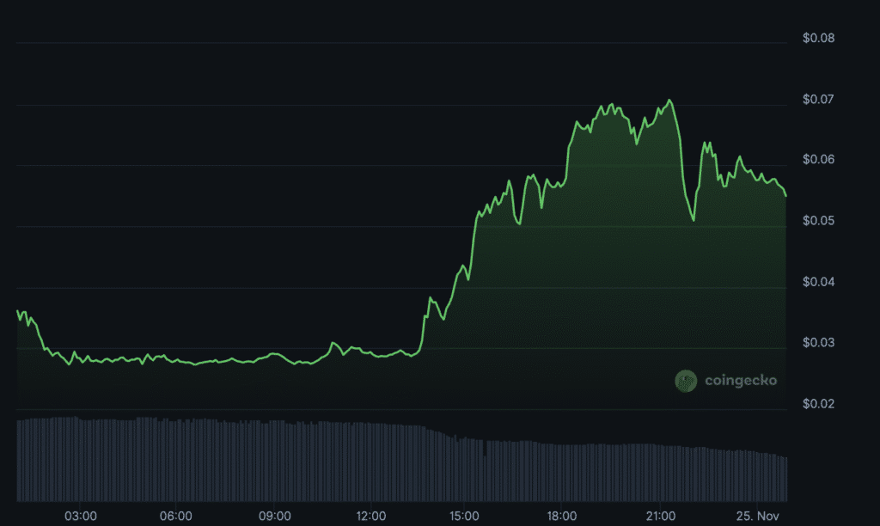Click the line's starting point at far left
Image resolution: width=880 pixels, height=526 pixels.
click(17, 311)
